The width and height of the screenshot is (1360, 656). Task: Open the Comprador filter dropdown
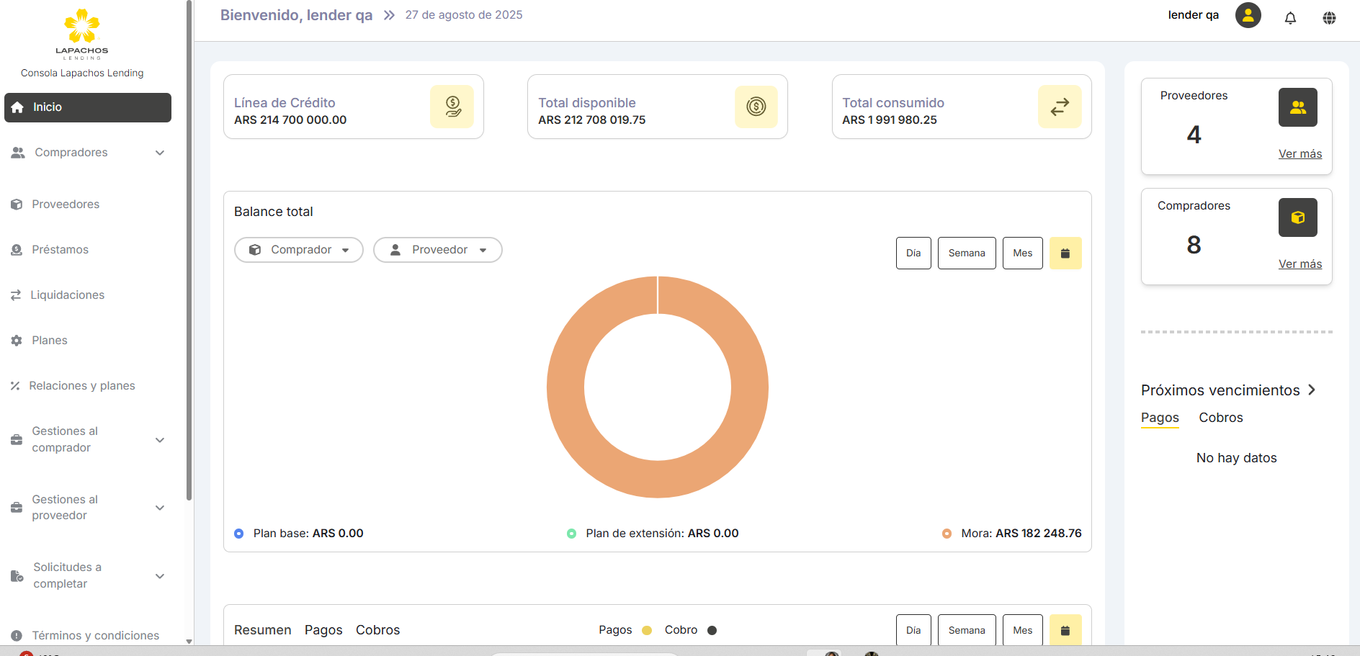tap(299, 250)
